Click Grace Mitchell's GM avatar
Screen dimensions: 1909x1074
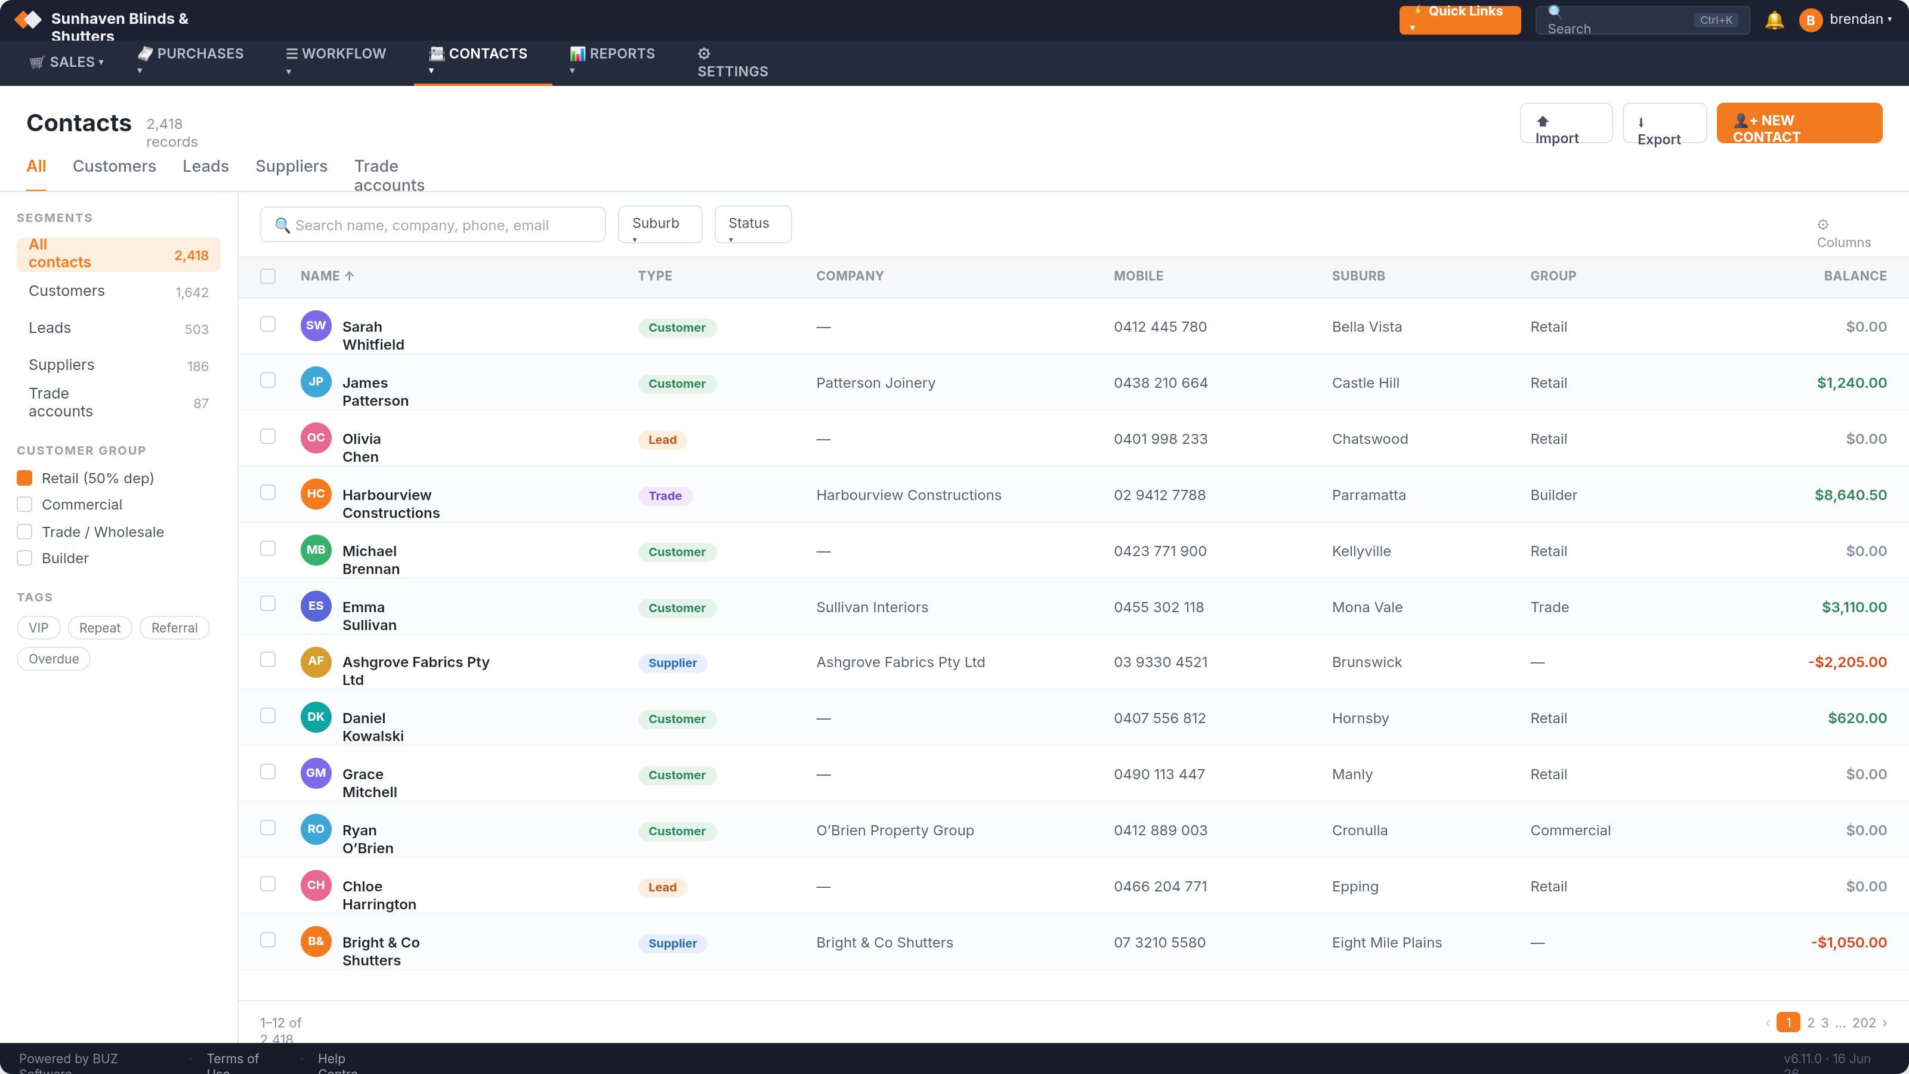(316, 773)
